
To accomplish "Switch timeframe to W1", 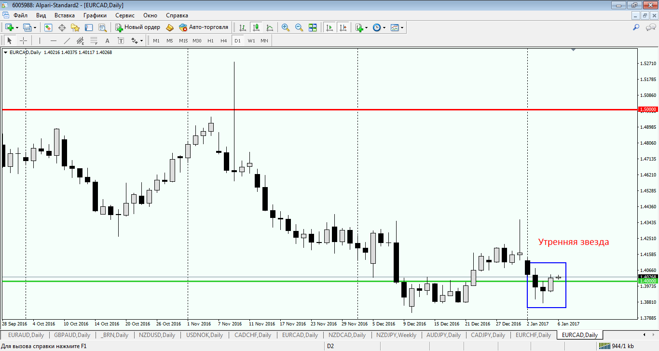I will click(251, 40).
